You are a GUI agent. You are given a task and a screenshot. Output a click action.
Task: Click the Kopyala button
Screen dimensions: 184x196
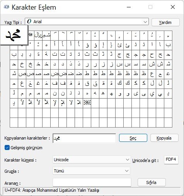(164, 138)
